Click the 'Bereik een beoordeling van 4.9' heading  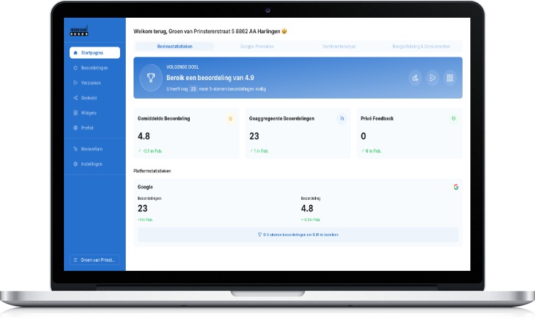[210, 77]
